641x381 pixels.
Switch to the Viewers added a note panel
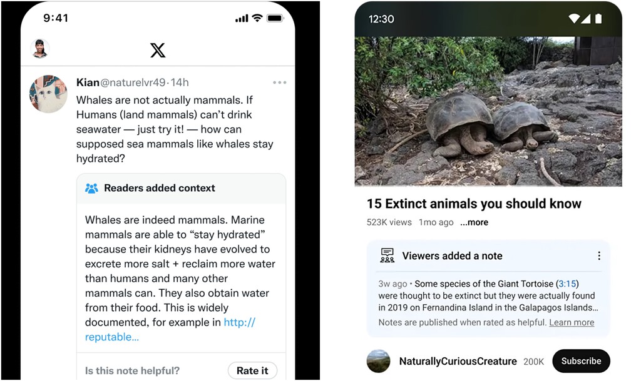[x=451, y=255]
